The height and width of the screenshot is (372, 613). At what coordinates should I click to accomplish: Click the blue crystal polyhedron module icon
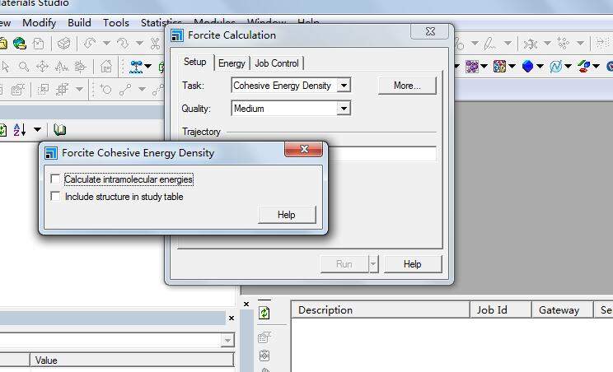coord(528,67)
